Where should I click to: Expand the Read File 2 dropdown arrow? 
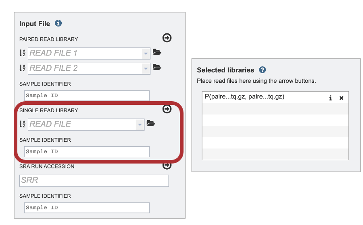146,68
